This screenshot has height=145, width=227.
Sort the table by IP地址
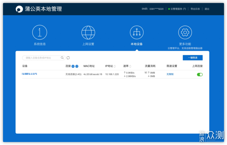coord(115,66)
